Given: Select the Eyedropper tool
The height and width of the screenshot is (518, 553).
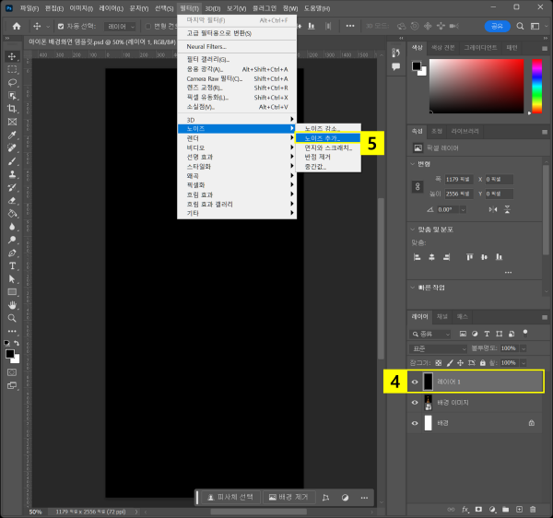Looking at the screenshot, I should point(13,135).
